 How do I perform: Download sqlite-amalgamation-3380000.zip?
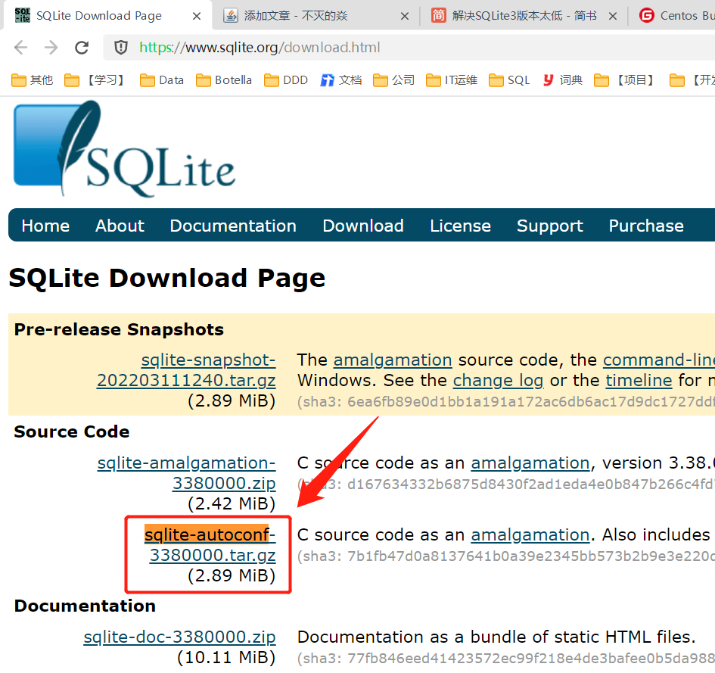(x=186, y=472)
